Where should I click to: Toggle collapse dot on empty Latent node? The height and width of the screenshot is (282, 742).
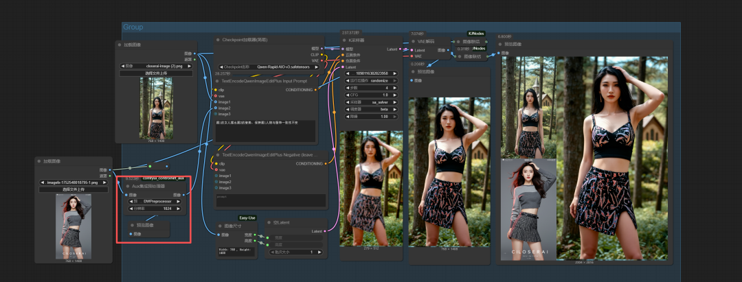pos(269,223)
